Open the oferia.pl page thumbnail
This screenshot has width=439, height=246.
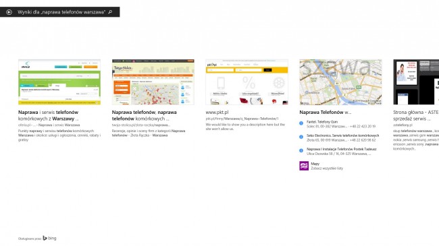(x=59, y=82)
